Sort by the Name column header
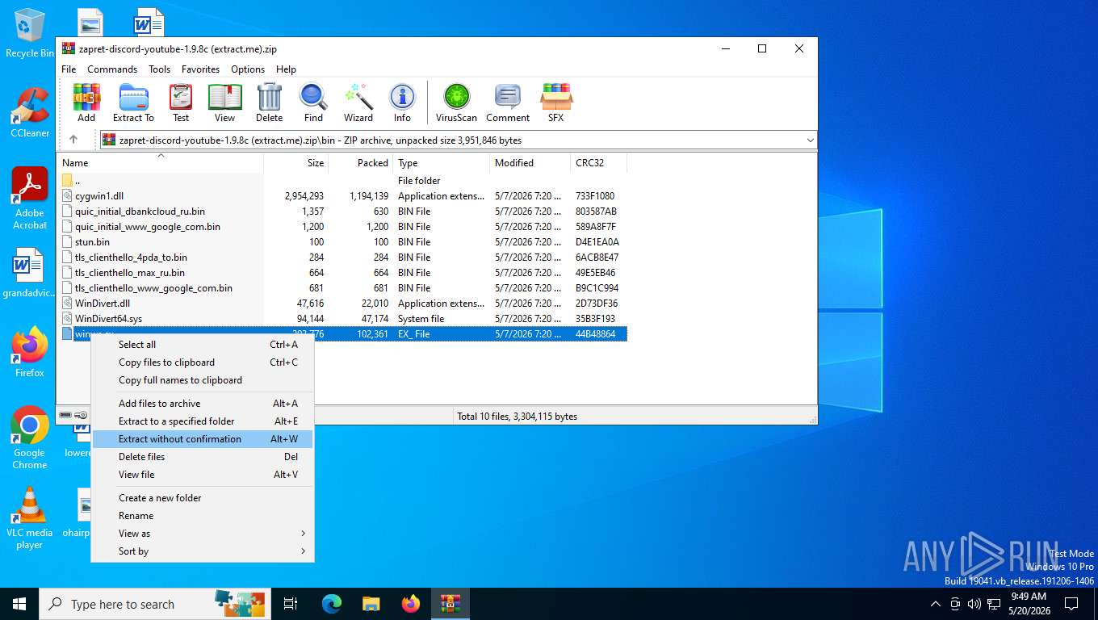 [161, 163]
